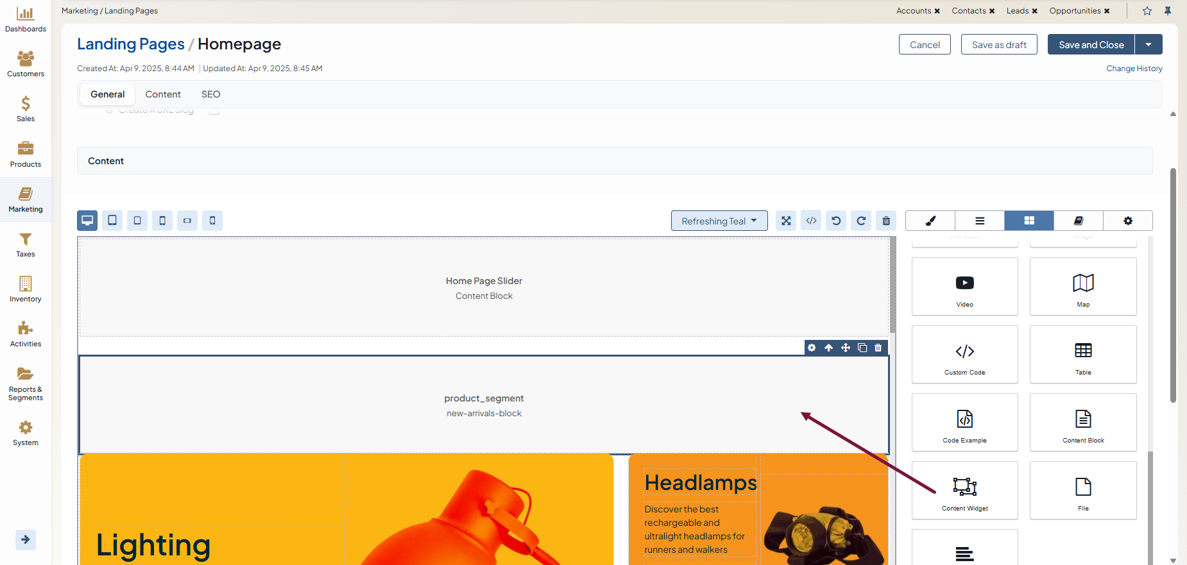The image size is (1187, 565).
Task: Select the Home Page Slider content block
Action: [x=484, y=288]
